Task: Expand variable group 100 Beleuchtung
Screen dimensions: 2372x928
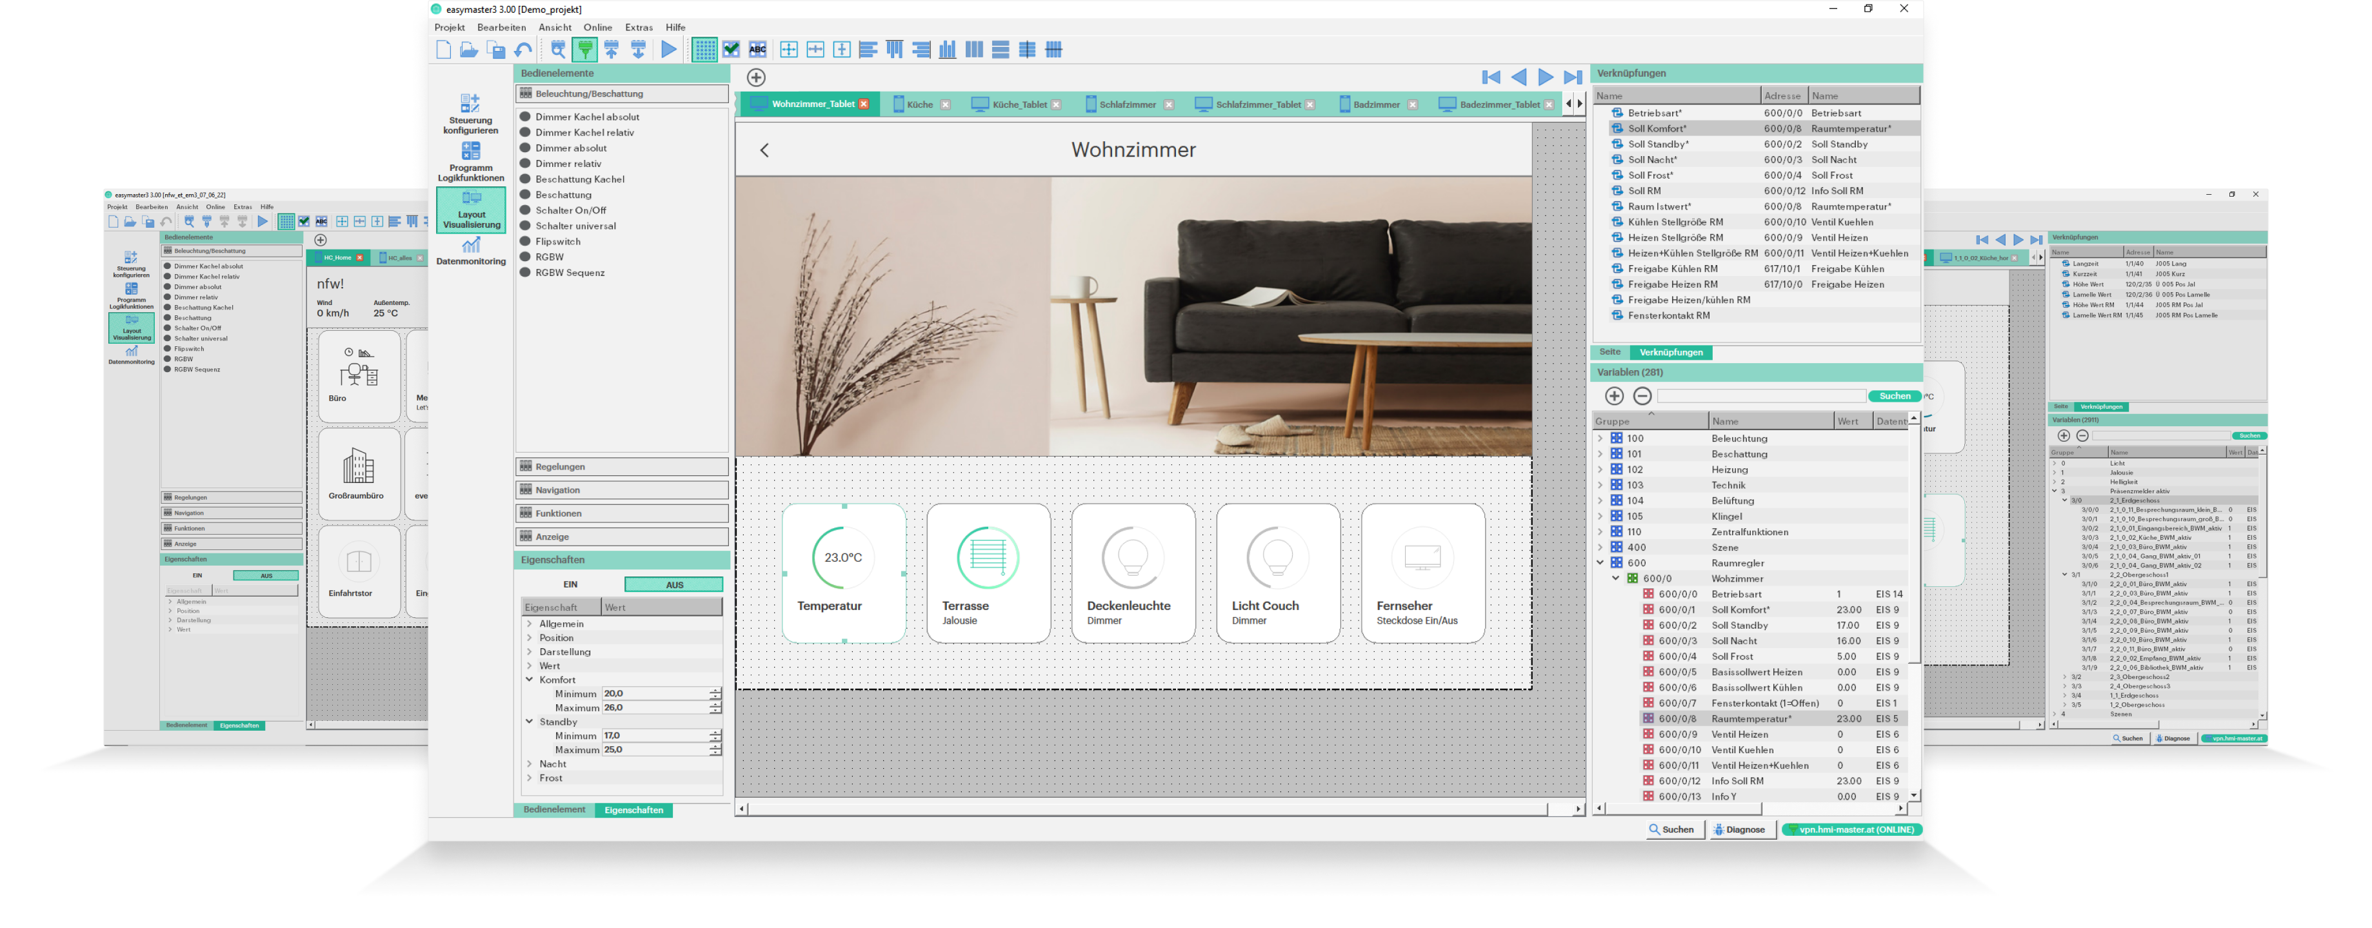Action: coord(1600,439)
